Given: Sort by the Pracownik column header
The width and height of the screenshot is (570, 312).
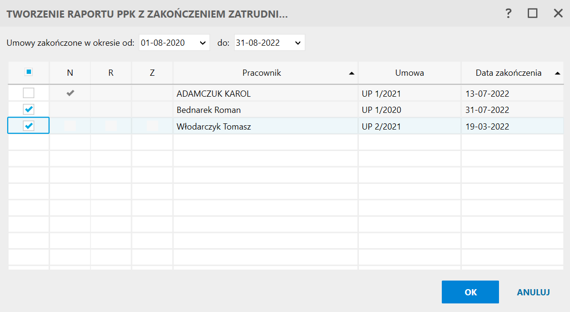Looking at the screenshot, I should pyautogui.click(x=266, y=73).
